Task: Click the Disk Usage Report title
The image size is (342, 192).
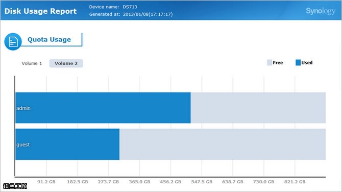Action: (x=40, y=11)
